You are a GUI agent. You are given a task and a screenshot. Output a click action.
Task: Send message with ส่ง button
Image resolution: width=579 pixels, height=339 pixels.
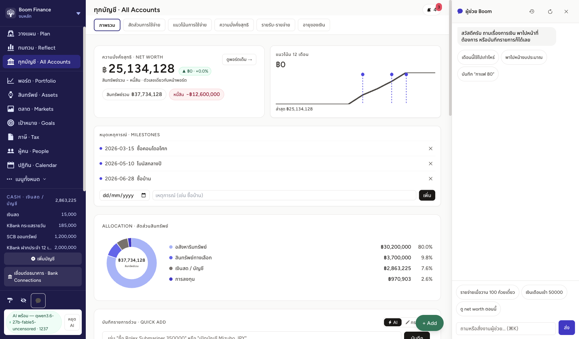point(567,328)
